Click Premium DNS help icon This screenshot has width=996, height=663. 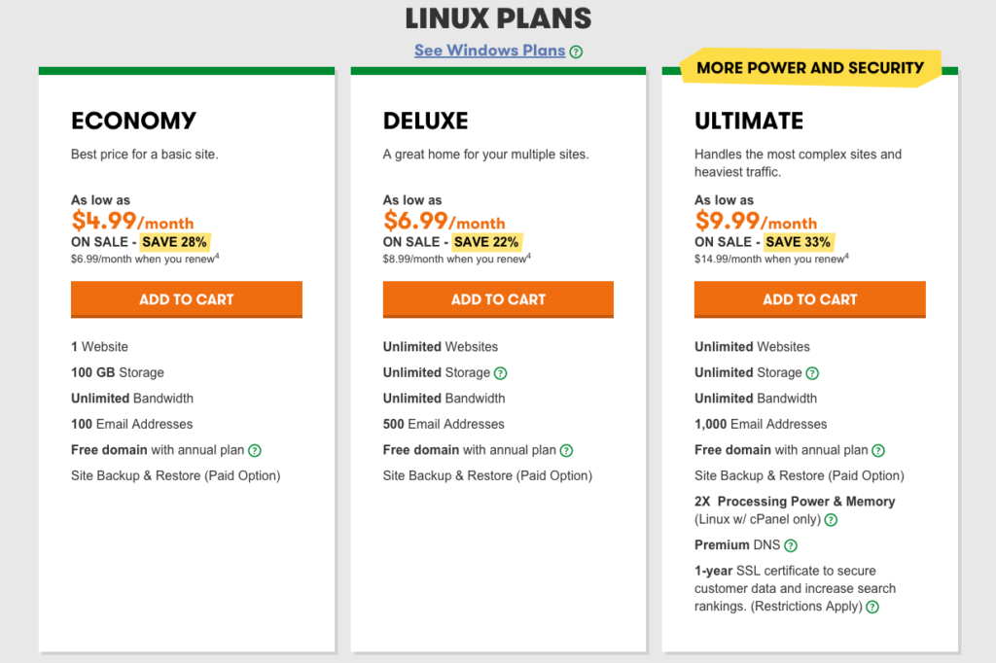click(791, 545)
